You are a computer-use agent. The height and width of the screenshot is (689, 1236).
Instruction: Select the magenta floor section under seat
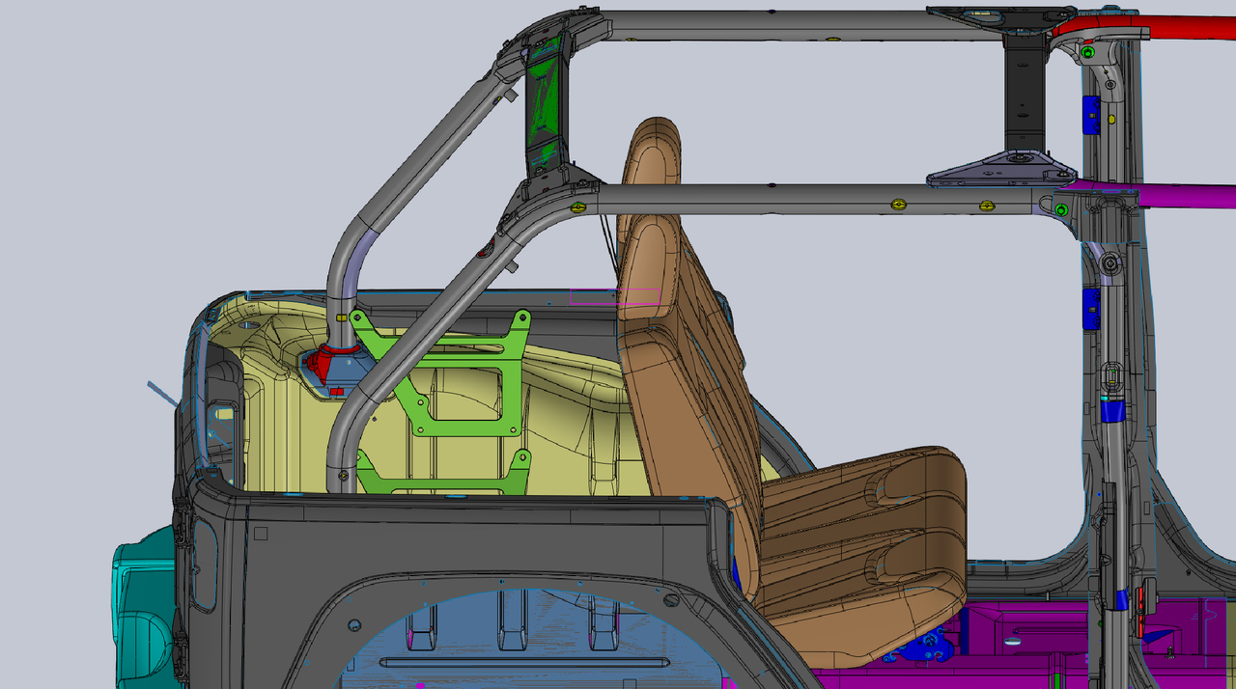pyautogui.click(x=1024, y=642)
